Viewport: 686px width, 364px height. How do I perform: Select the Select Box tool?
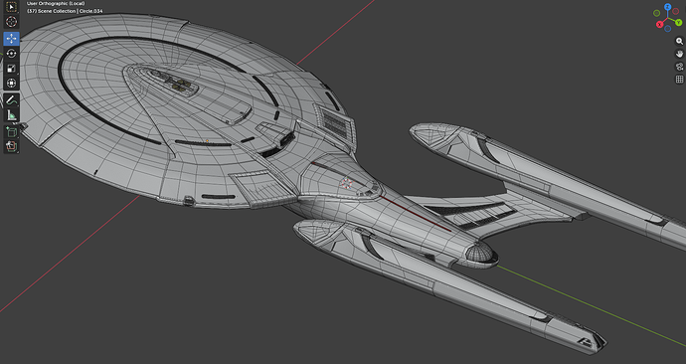[11, 7]
